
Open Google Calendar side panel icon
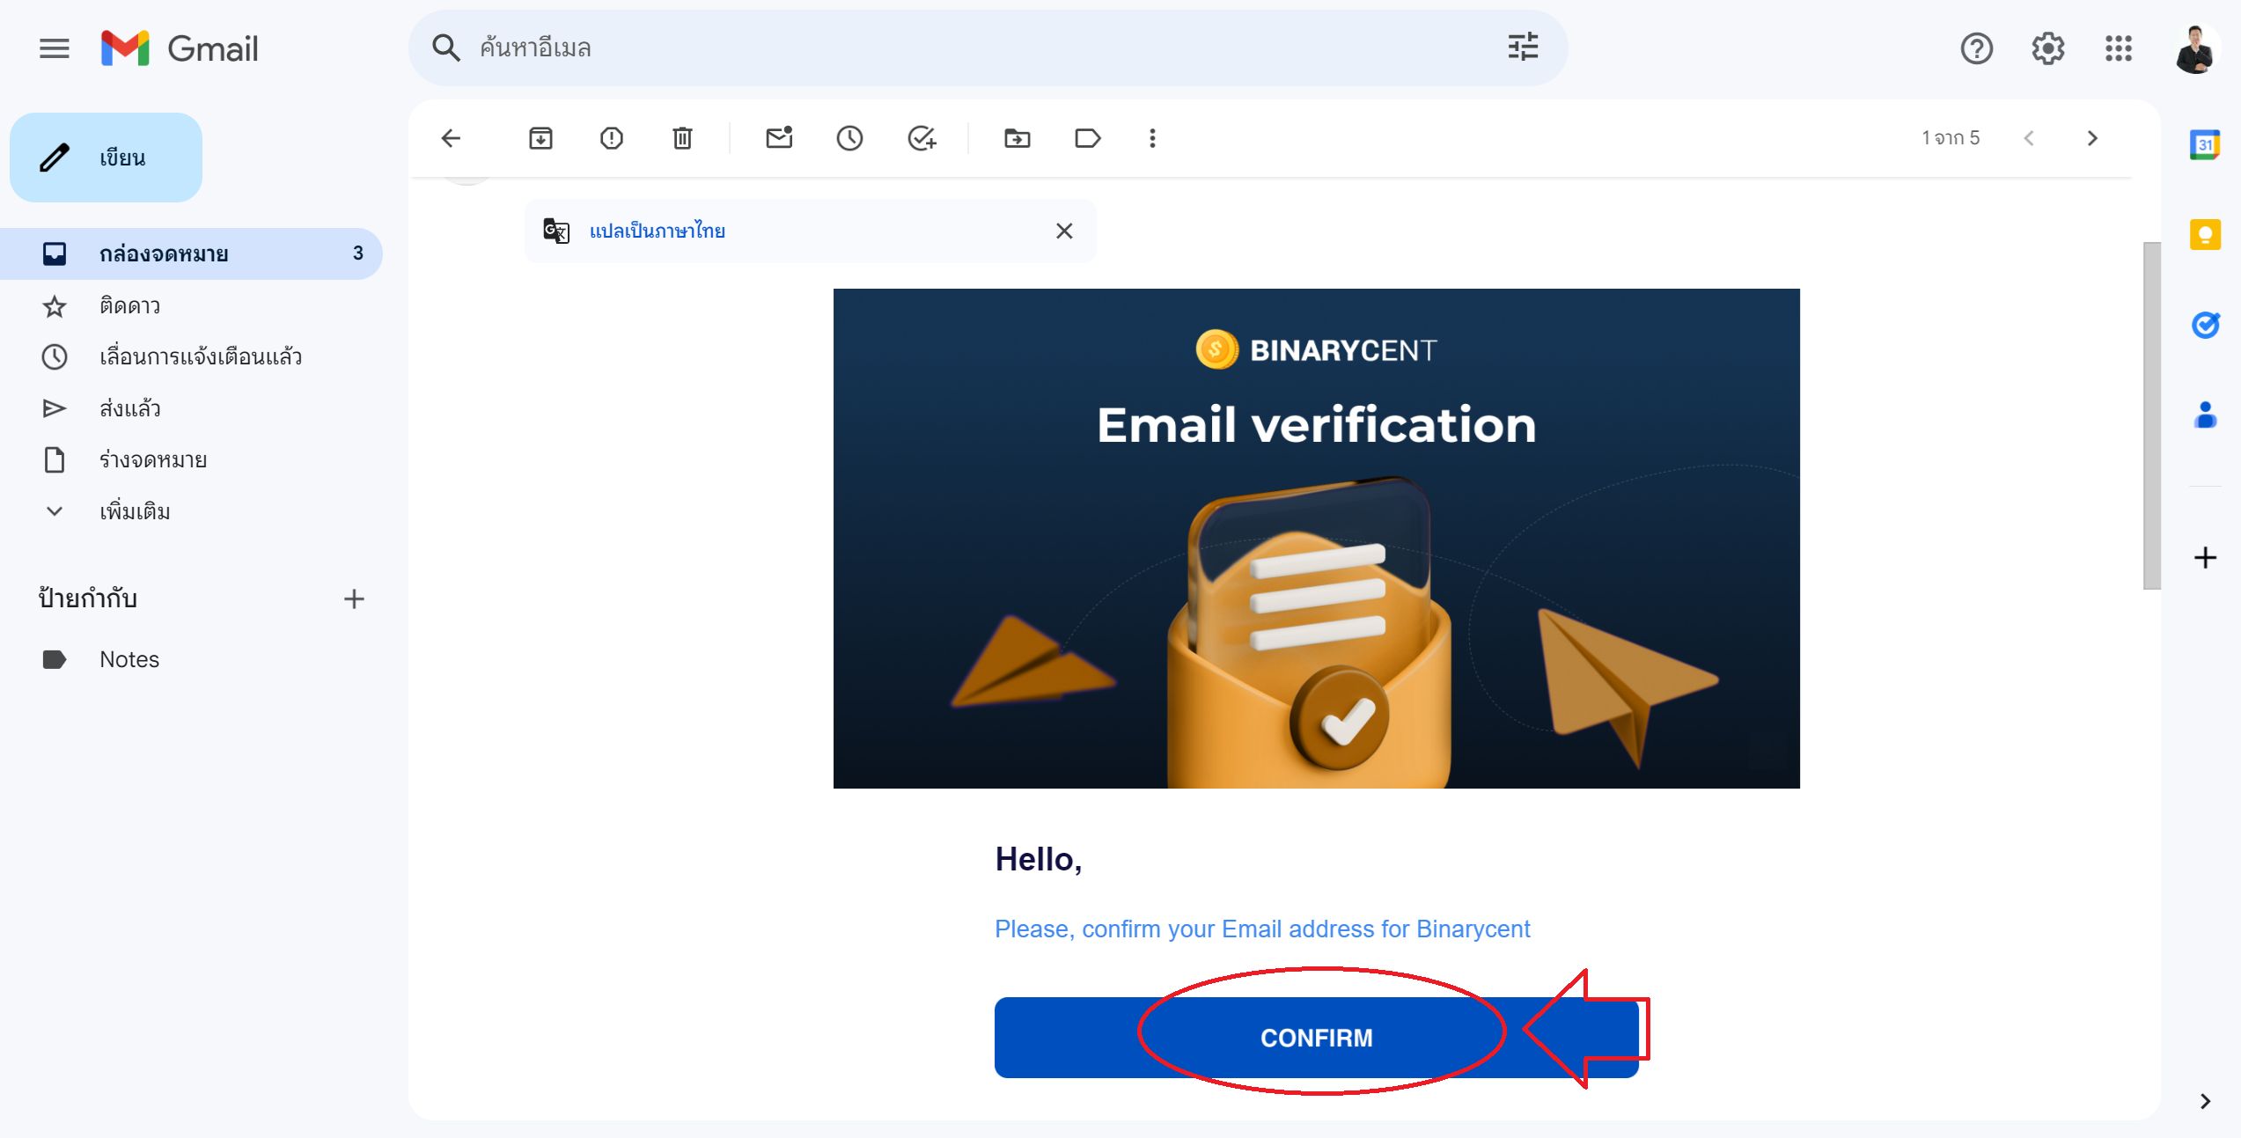2205,144
